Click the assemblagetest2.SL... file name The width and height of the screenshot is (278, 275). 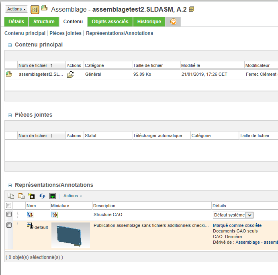[x=41, y=74]
